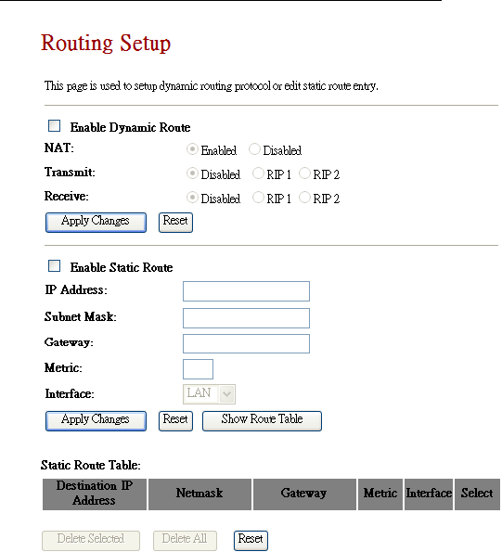Click the Show Route Table button
The image size is (502, 552).
[x=262, y=421]
